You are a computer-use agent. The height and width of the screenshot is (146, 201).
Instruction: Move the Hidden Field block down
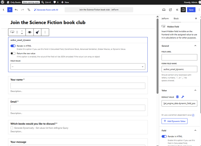click(22, 33)
